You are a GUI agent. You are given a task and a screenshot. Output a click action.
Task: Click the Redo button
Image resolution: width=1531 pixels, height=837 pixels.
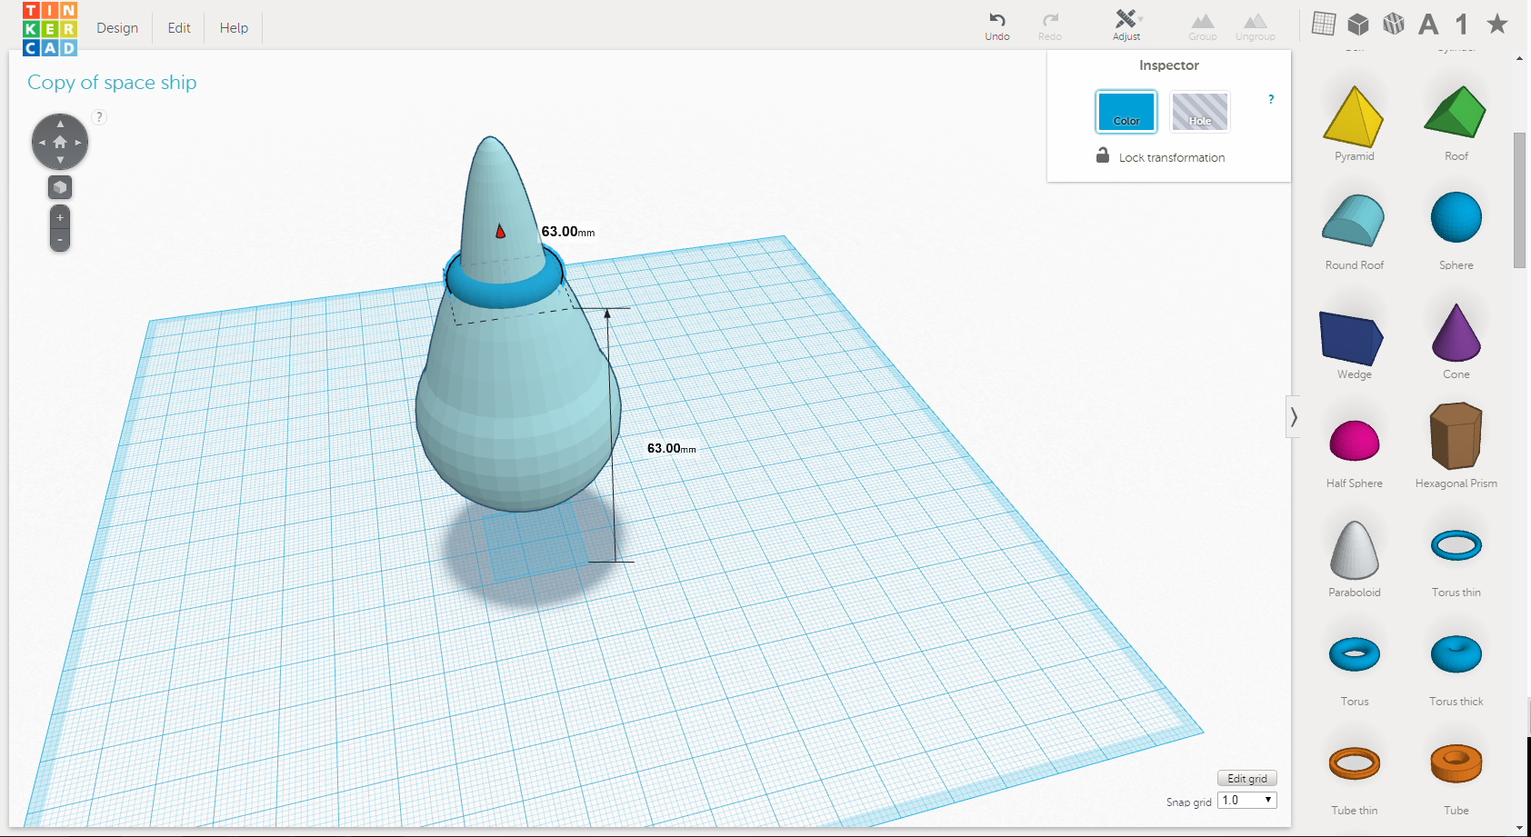click(x=1050, y=25)
